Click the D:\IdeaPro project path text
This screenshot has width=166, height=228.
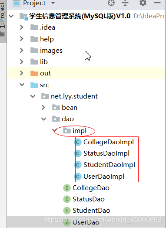tap(149, 16)
